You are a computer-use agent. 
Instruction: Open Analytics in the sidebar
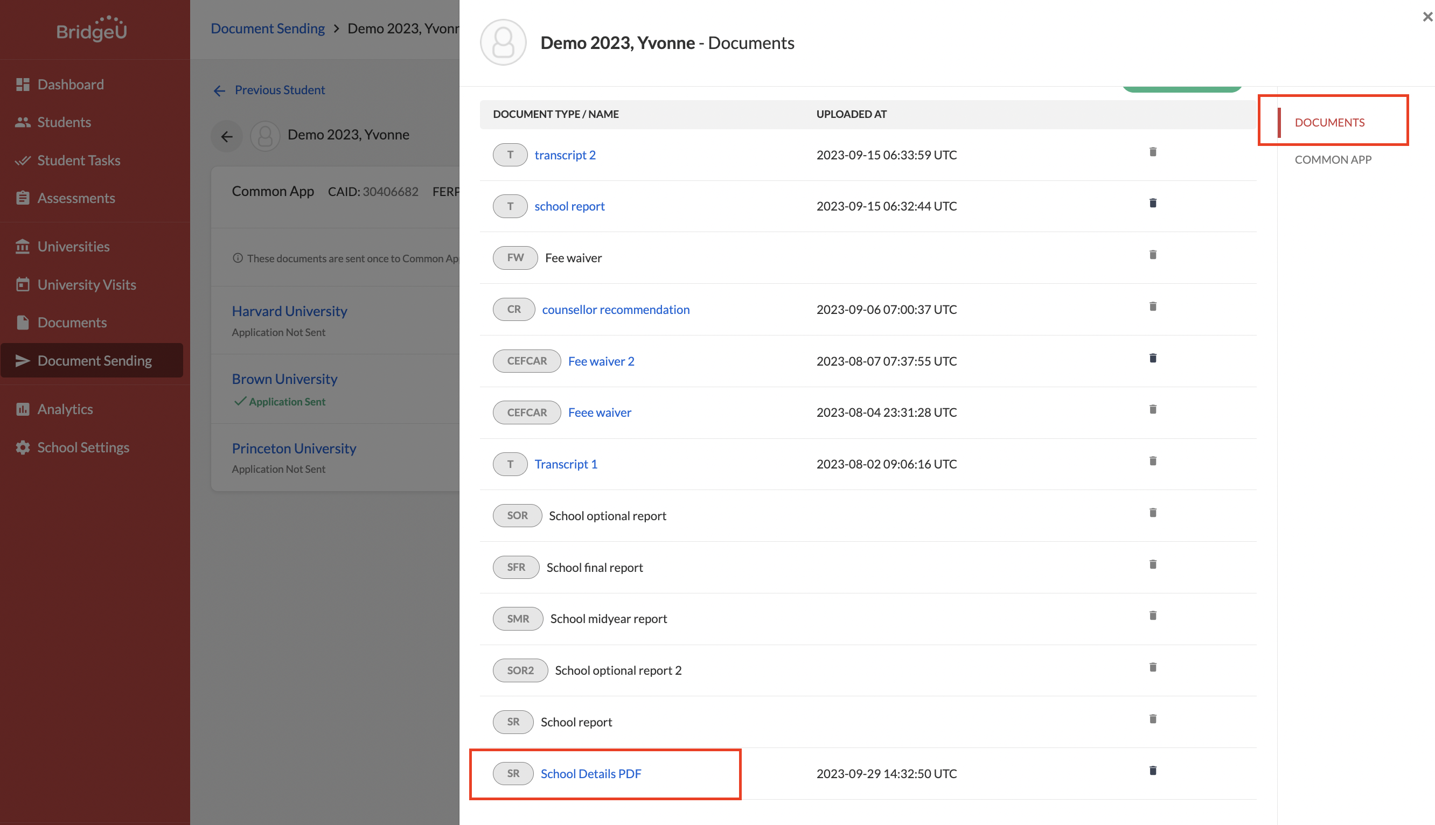(x=54, y=409)
